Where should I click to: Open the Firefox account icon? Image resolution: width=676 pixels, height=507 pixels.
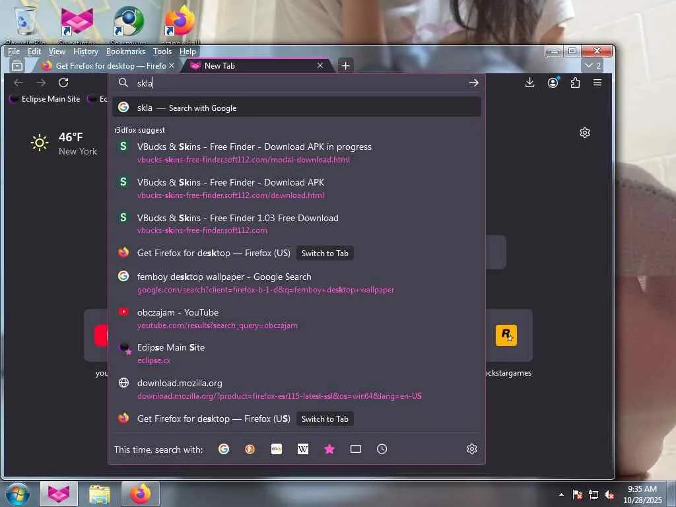point(553,83)
